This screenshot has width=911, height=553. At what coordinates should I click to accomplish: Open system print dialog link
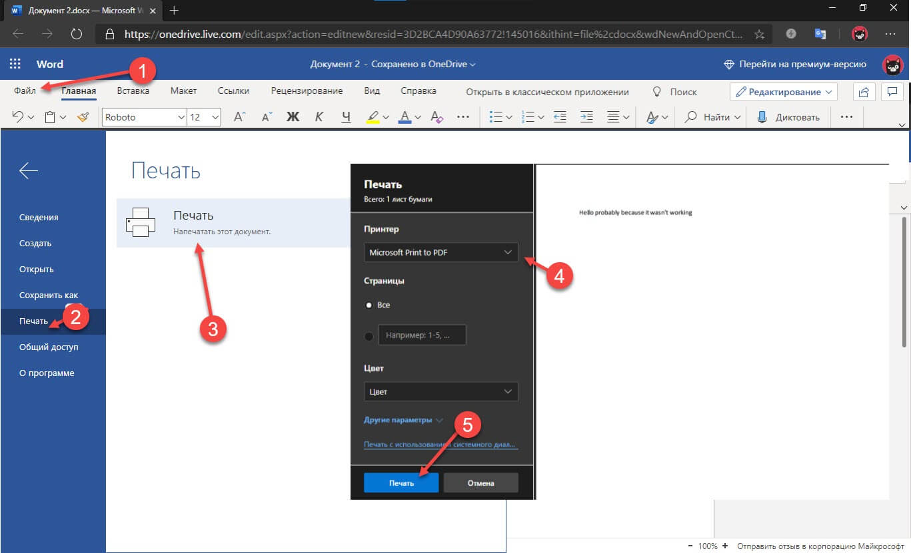[440, 445]
